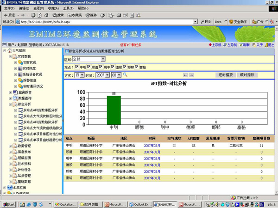Collapse the 综合分析 tree node
The width and height of the screenshot is (278, 208).
[x=10, y=104]
